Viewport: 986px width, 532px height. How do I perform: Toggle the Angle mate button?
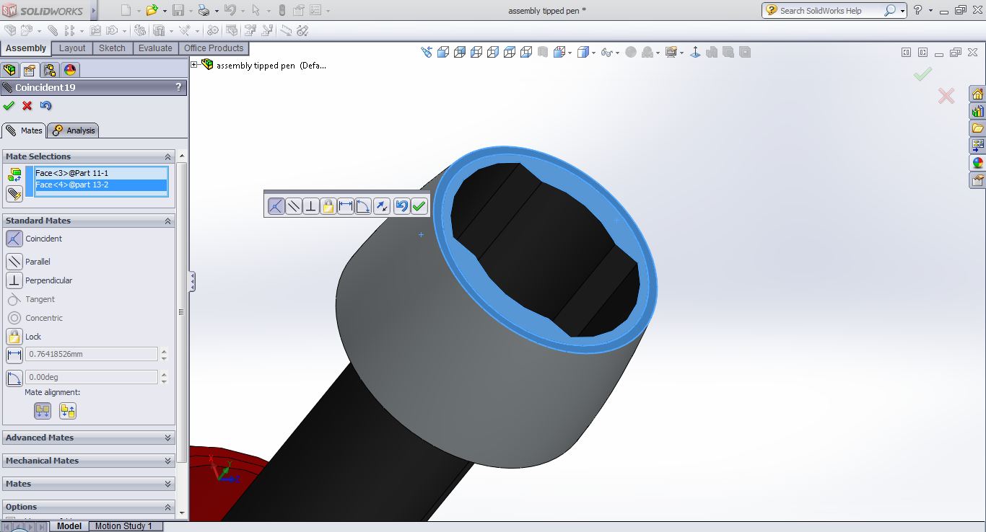click(x=14, y=378)
